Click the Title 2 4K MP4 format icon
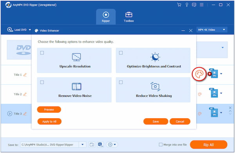Image resolution: width=235 pixels, height=153 pixels. pos(214,93)
